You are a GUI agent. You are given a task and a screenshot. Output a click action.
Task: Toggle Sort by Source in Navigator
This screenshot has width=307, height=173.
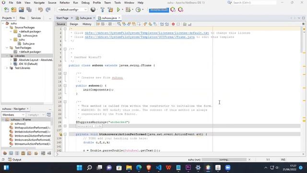49,153
